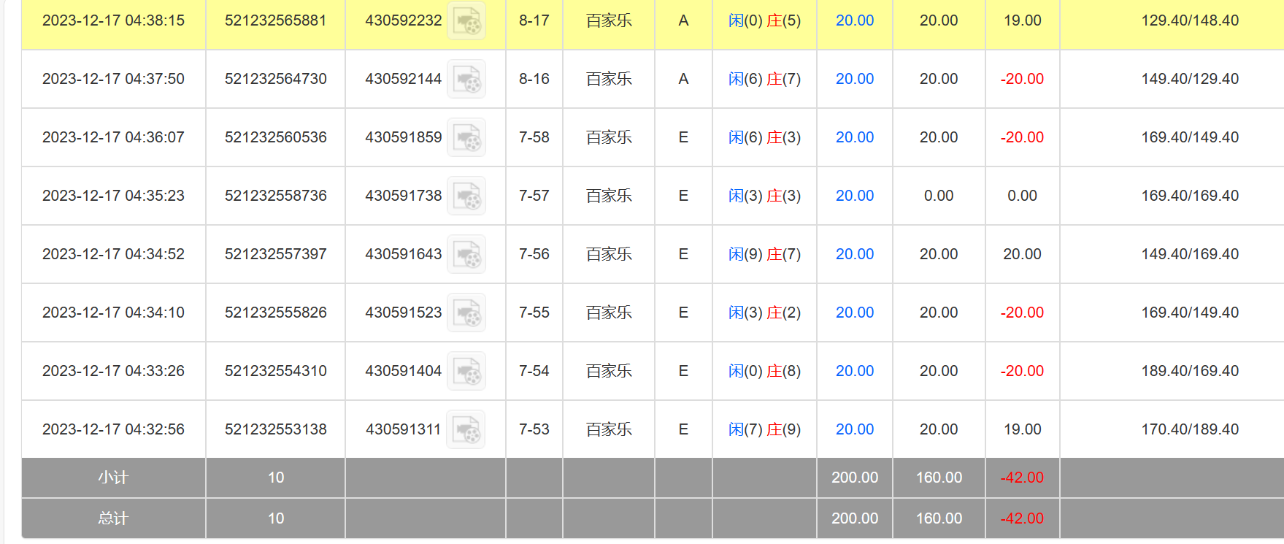Select order number 521232564730

[276, 79]
